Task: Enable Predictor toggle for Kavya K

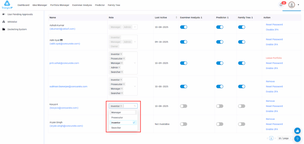Action: point(220,106)
